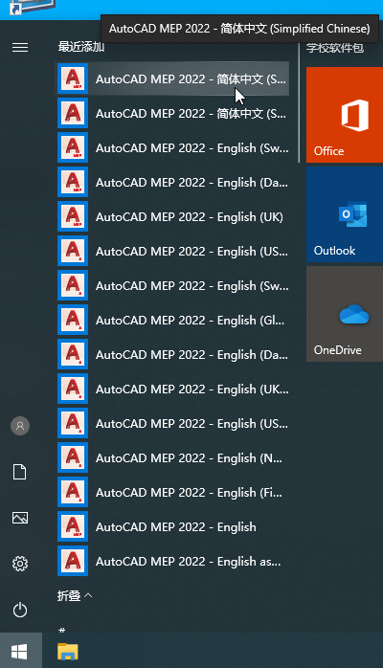Screen dimensions: 383x668
Task: Launch AutoCAD MEP 2022 - English (UK...
Action: [x=173, y=390]
